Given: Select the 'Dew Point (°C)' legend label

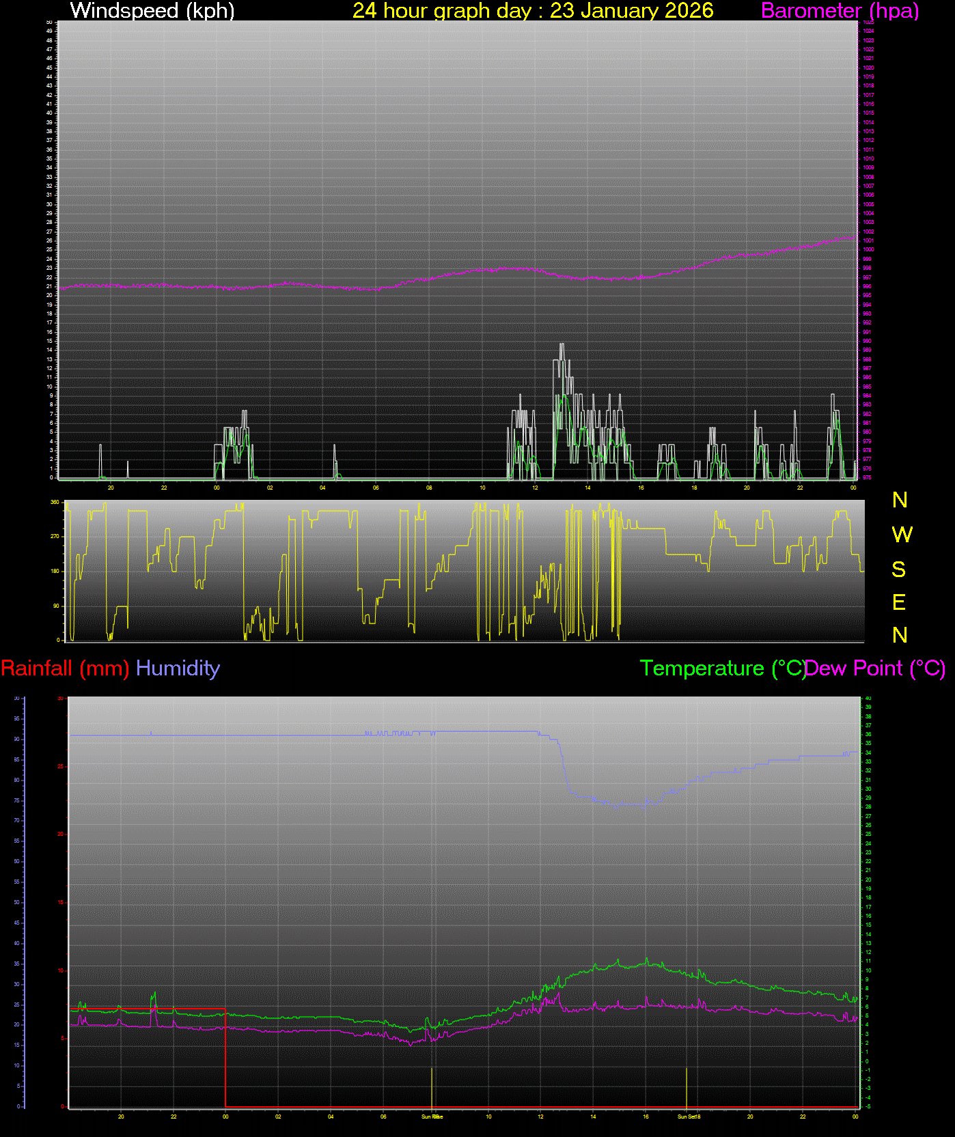Looking at the screenshot, I should coord(876,668).
